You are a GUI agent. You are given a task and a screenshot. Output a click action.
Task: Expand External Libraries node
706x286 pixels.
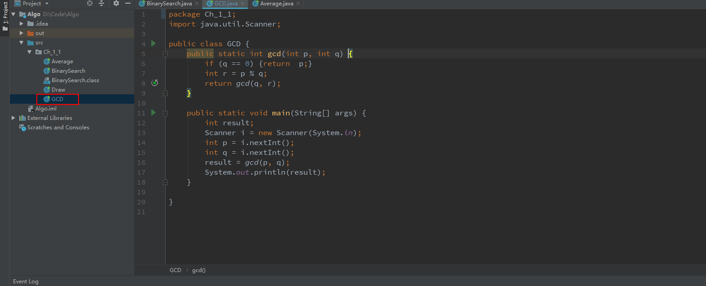[x=13, y=118]
